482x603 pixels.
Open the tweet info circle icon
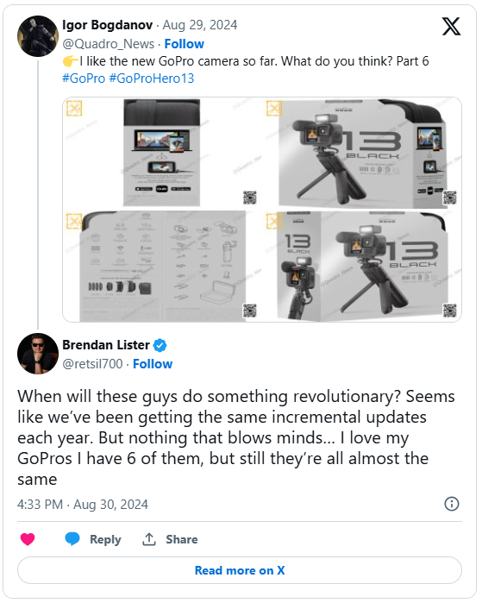coord(452,504)
